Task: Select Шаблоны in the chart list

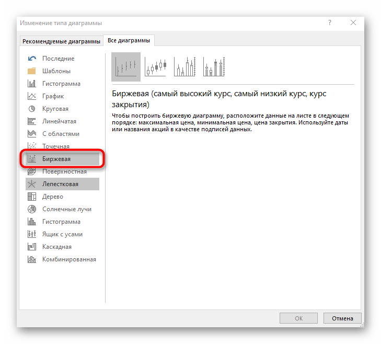Action: [x=56, y=71]
